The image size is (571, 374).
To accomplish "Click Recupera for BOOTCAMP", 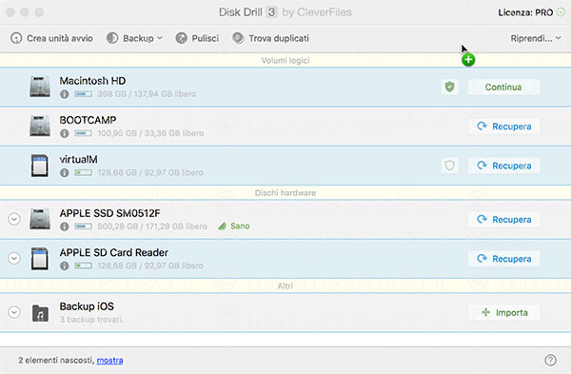I will [503, 127].
